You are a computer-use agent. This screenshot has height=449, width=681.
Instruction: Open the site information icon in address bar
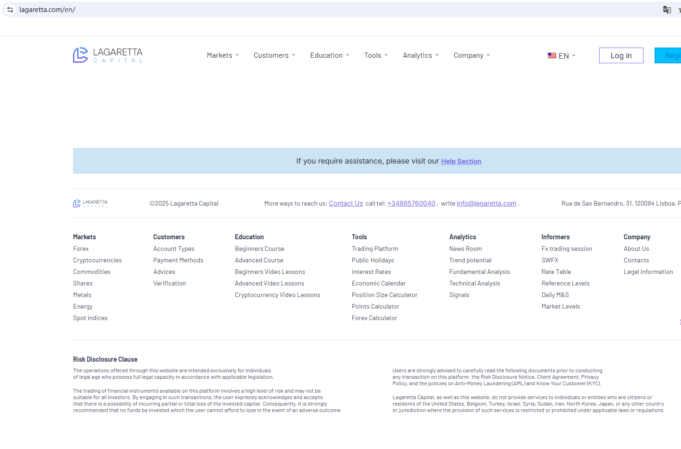point(10,10)
